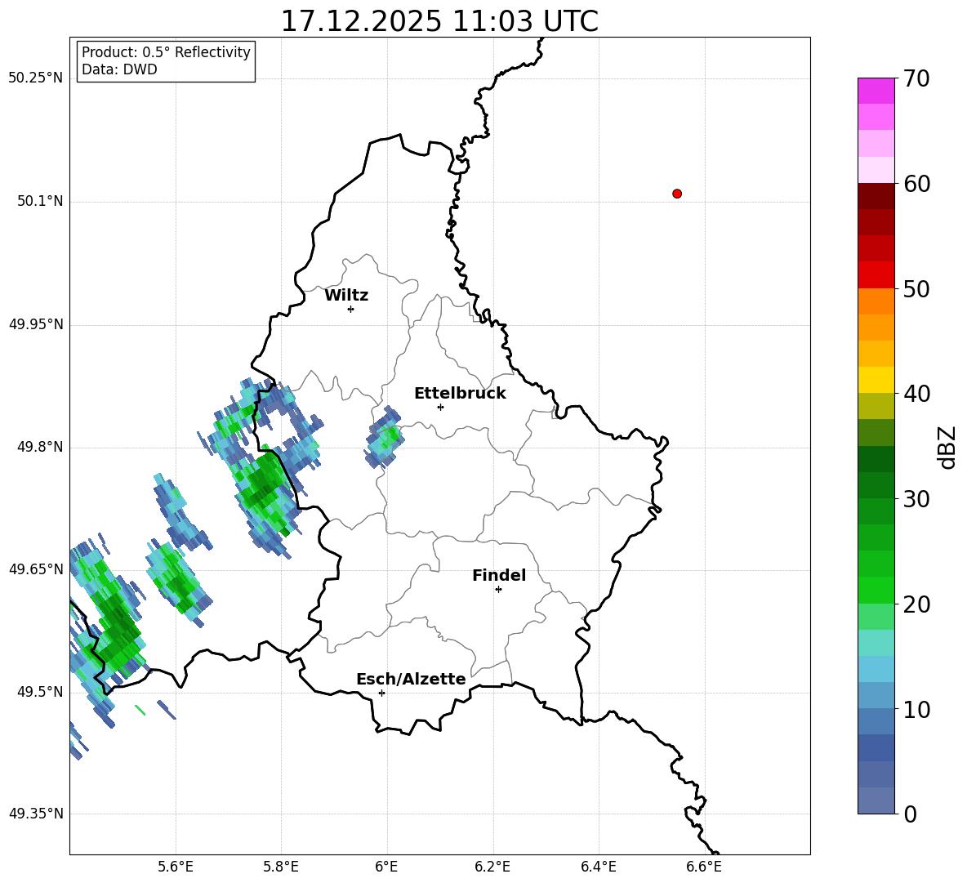
Task: Click the 6.6°E longitude label
Action: point(704,867)
